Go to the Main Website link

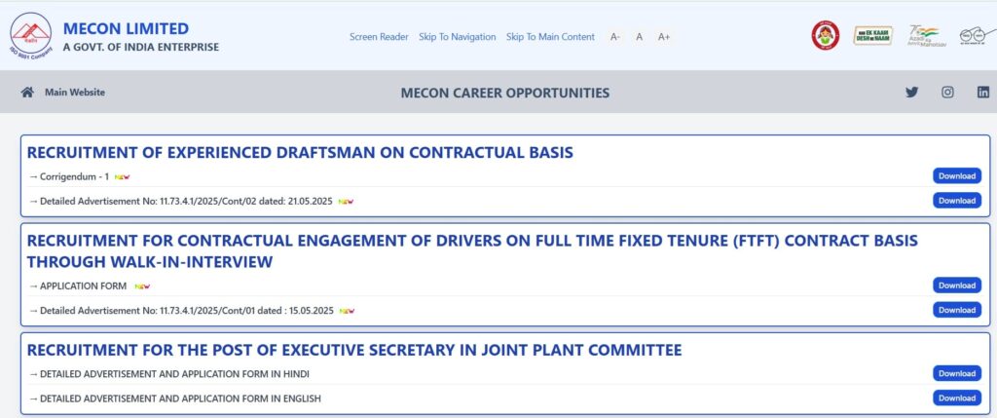(x=75, y=93)
